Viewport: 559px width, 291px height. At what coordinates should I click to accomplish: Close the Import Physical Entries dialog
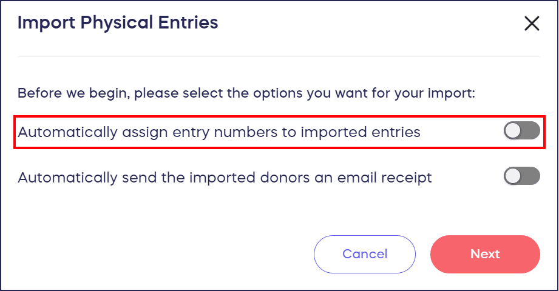[532, 24]
